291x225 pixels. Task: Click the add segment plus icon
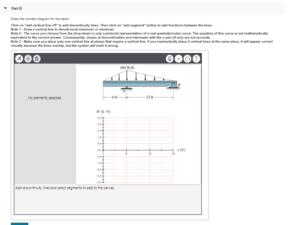click(x=28, y=59)
